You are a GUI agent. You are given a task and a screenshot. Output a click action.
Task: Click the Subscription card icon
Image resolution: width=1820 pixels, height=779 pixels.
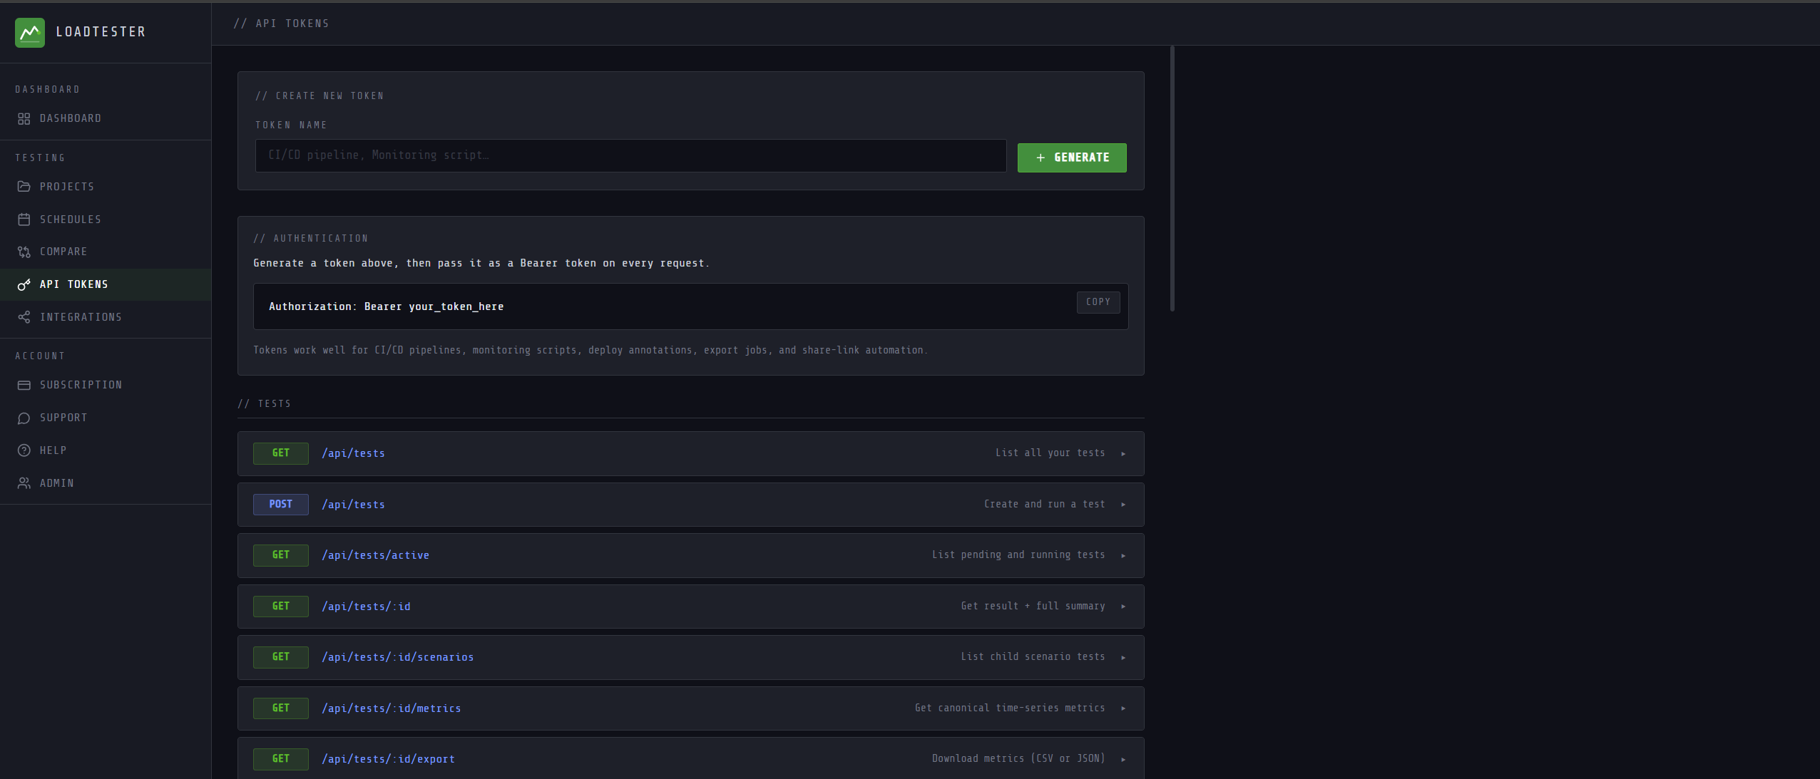pyautogui.click(x=24, y=385)
